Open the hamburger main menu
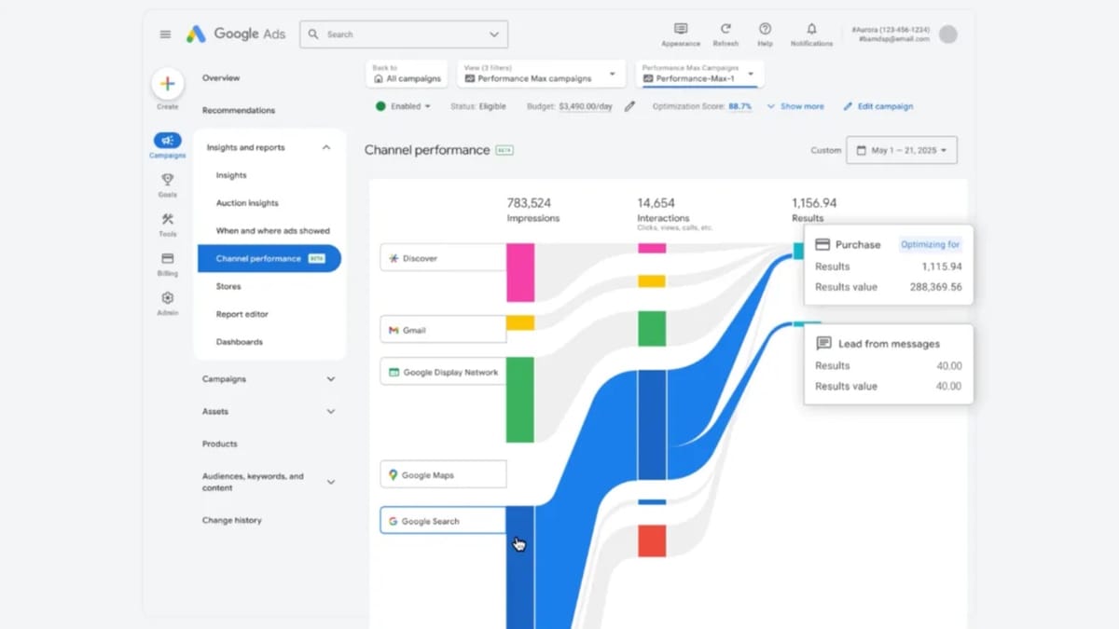Screen dimensions: 1119x629 165,34
